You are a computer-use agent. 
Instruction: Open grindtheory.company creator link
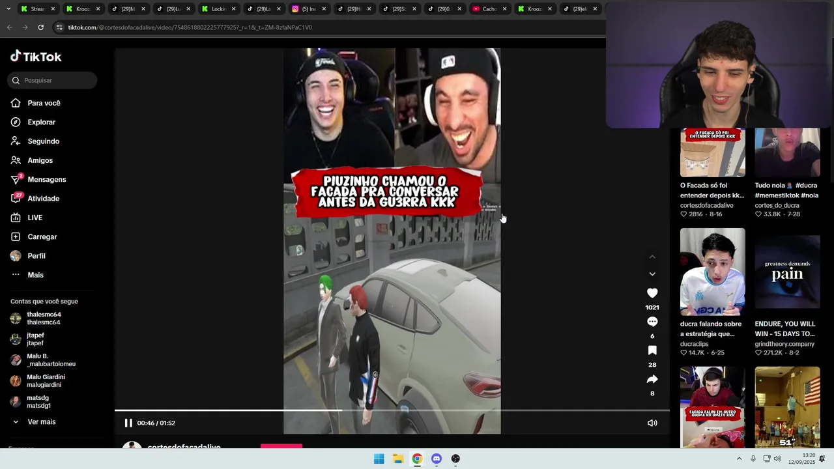pyautogui.click(x=784, y=344)
